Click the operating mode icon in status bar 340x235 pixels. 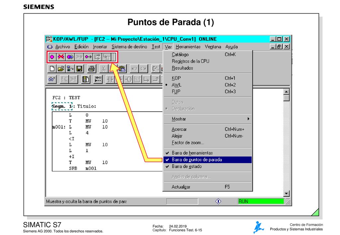point(218,201)
